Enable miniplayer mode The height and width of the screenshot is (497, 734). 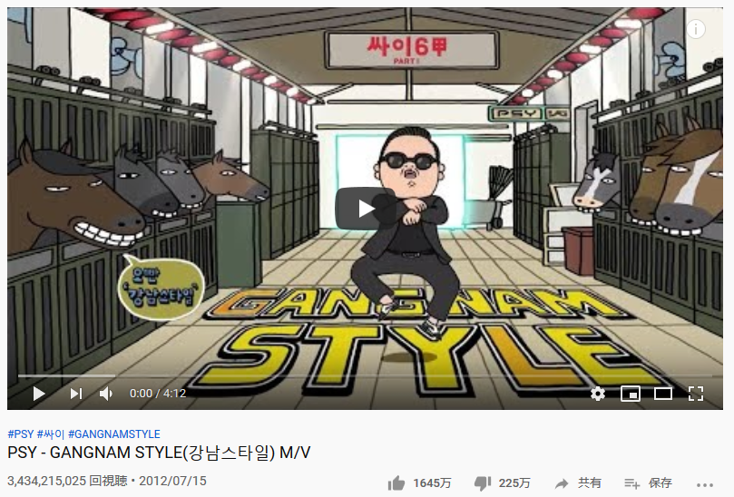pos(630,394)
